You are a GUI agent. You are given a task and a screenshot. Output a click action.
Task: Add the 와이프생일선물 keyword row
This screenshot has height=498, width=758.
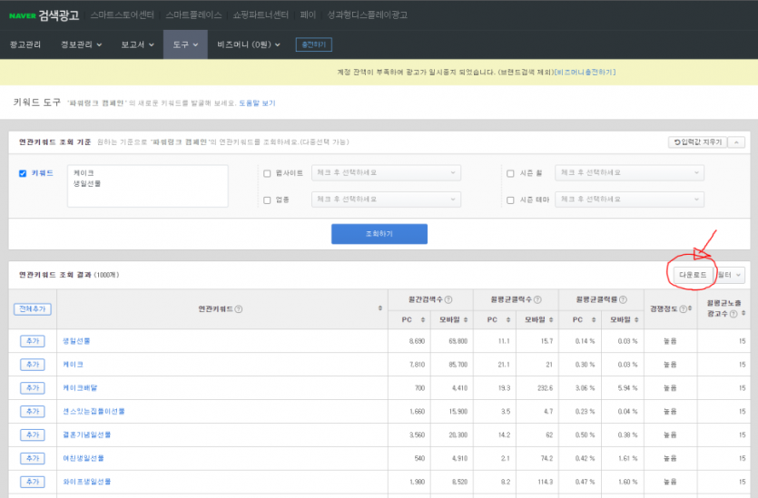[33, 482]
